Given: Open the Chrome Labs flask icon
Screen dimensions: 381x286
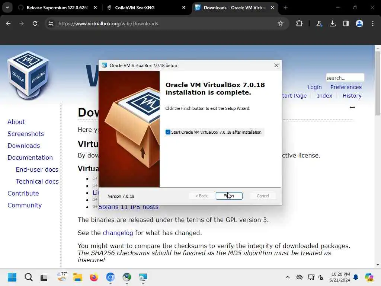Looking at the screenshot, I should coord(319,23).
